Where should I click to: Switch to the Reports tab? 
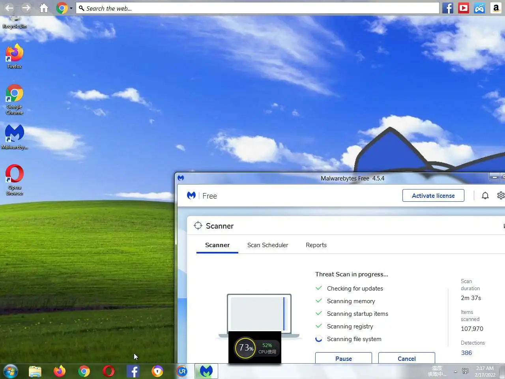pos(316,245)
